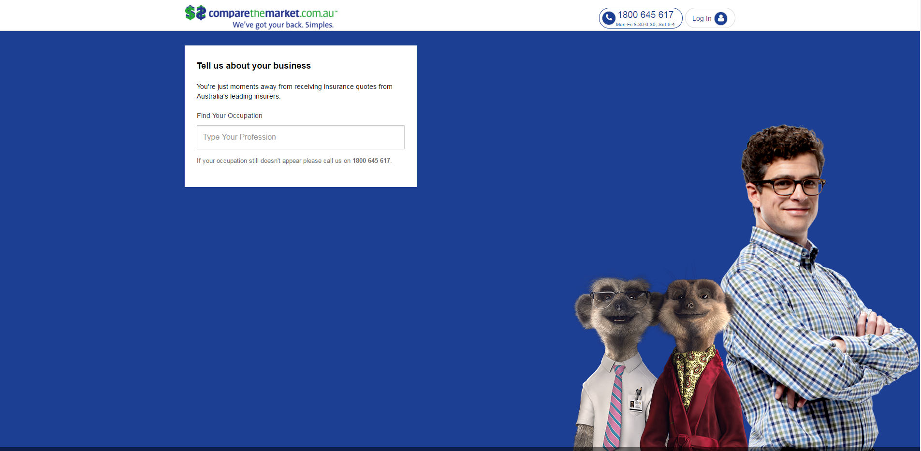Click the "Tell us about your business" heading
921x451 pixels.
(x=253, y=66)
